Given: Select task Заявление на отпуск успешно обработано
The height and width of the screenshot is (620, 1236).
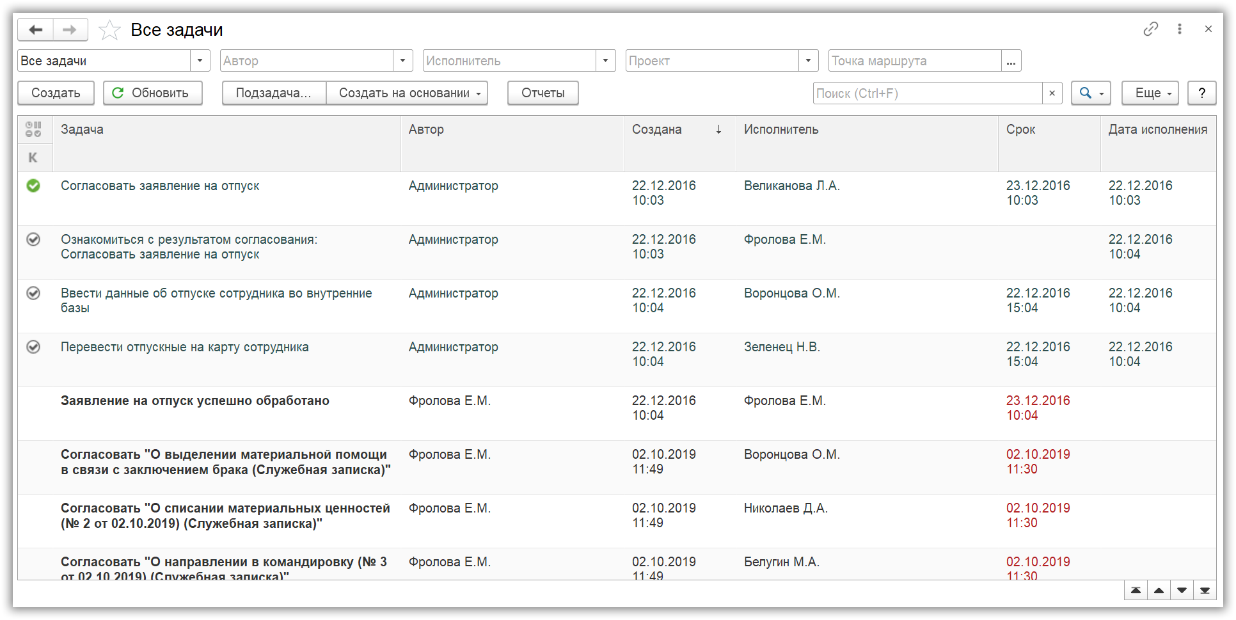Looking at the screenshot, I should [195, 401].
